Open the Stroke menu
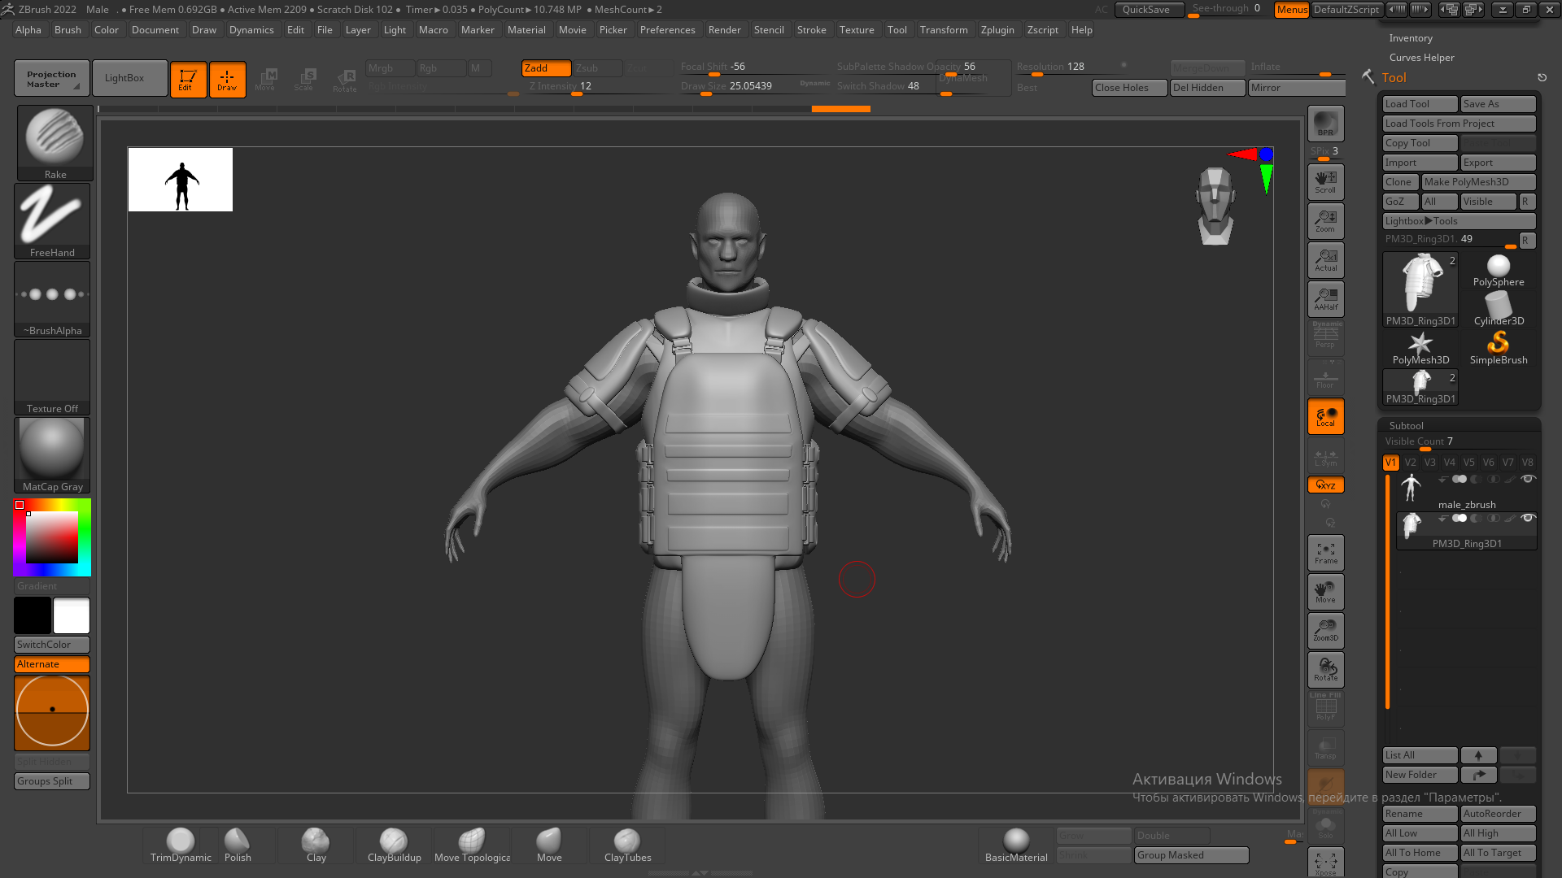This screenshot has height=878, width=1562. pyautogui.click(x=811, y=30)
